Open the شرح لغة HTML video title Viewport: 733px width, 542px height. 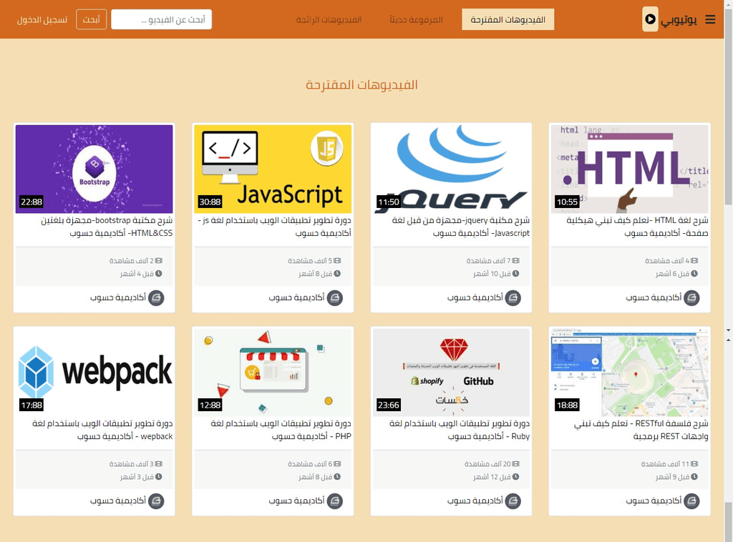(x=638, y=227)
